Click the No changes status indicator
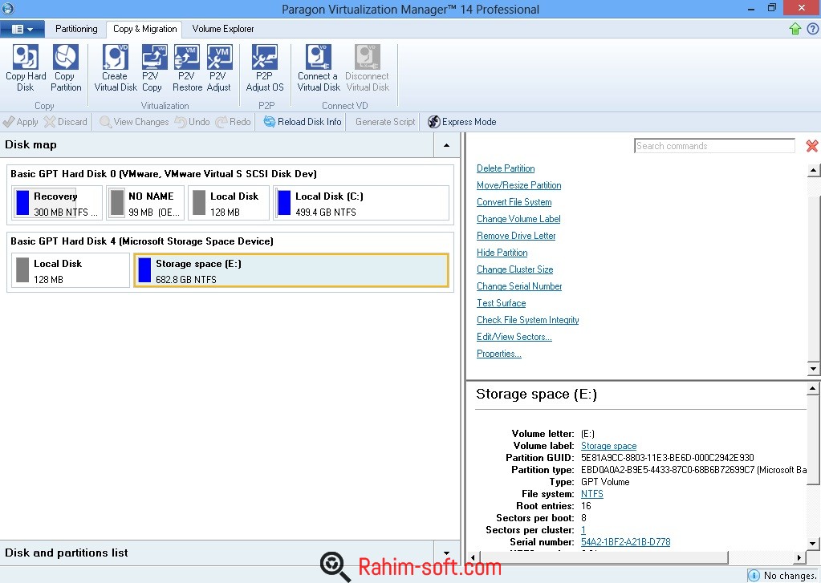Viewport: 821px width, 583px height. click(782, 576)
